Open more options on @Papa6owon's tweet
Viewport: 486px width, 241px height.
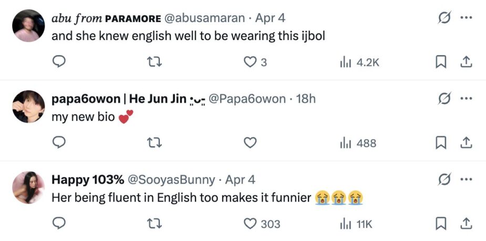pos(466,98)
